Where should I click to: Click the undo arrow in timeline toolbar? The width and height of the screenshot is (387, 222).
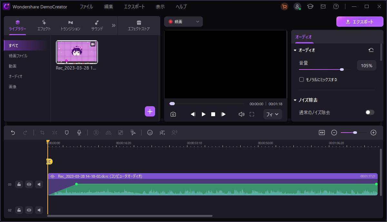pos(13,133)
